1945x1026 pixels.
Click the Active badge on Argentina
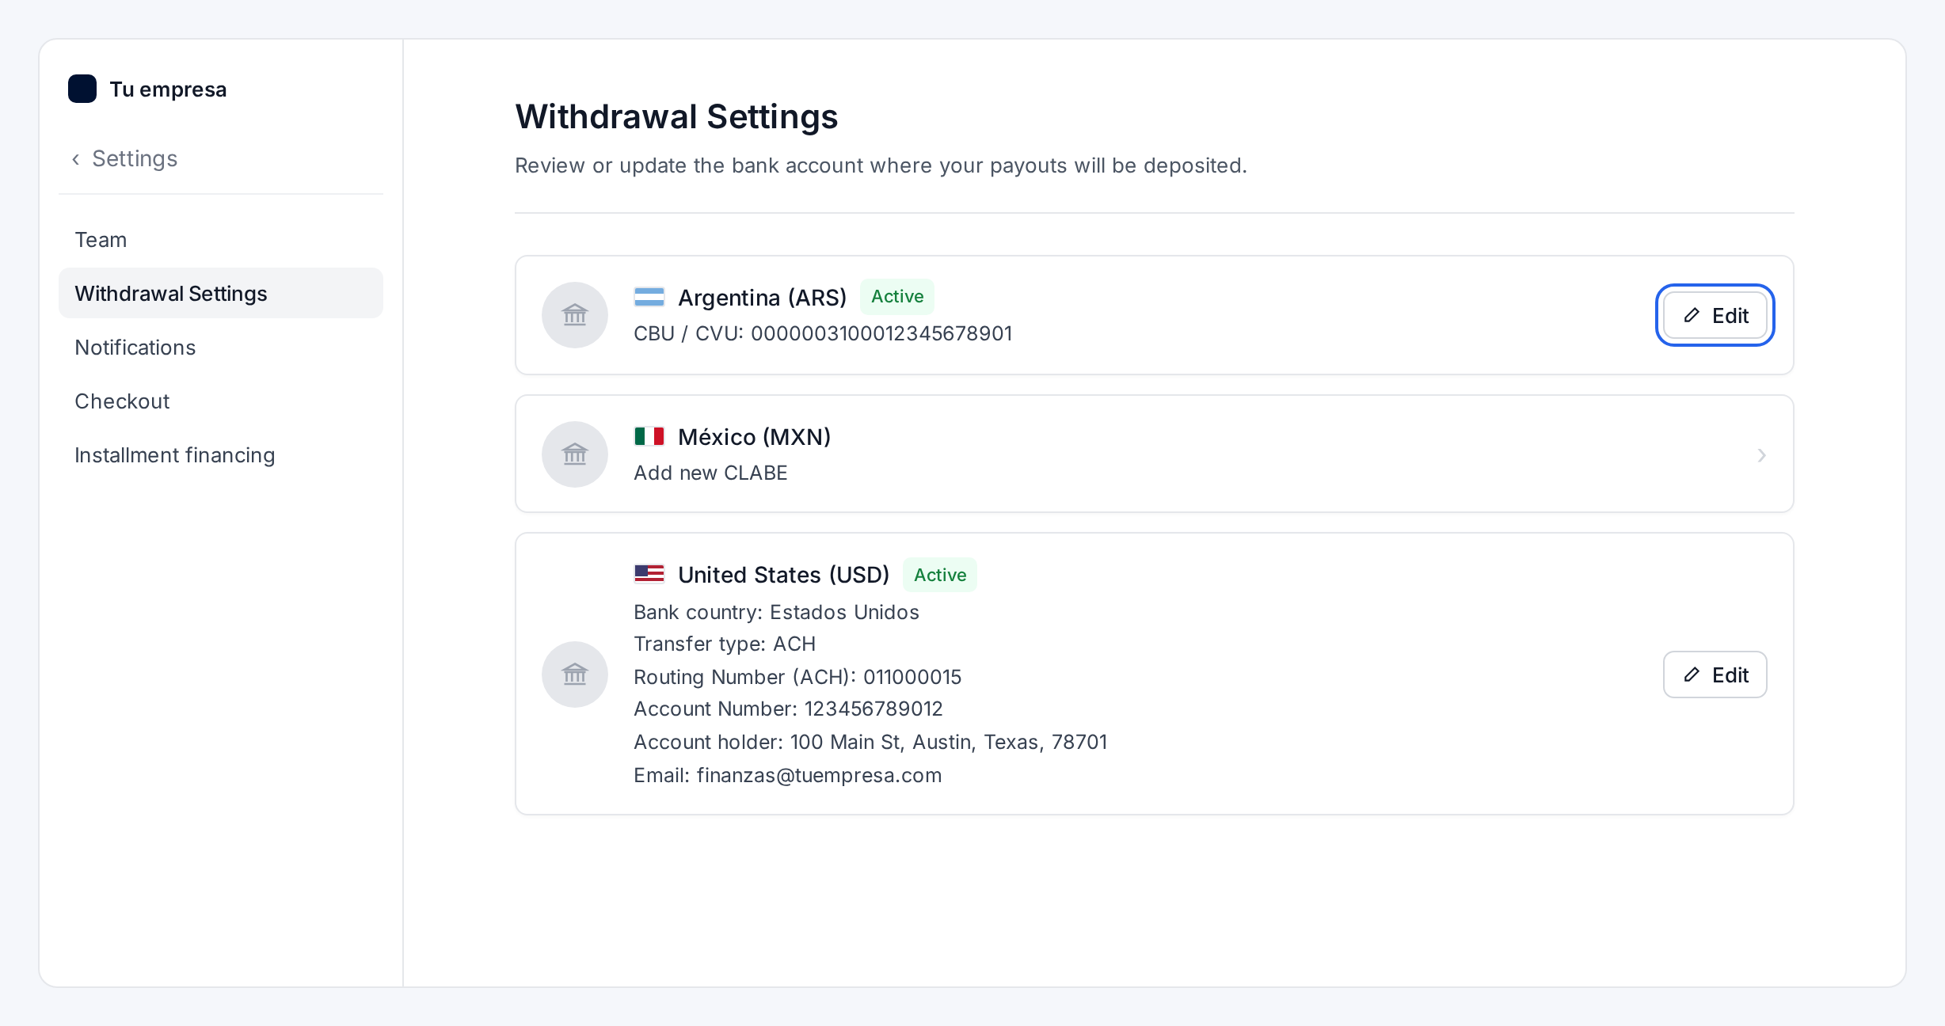point(897,296)
